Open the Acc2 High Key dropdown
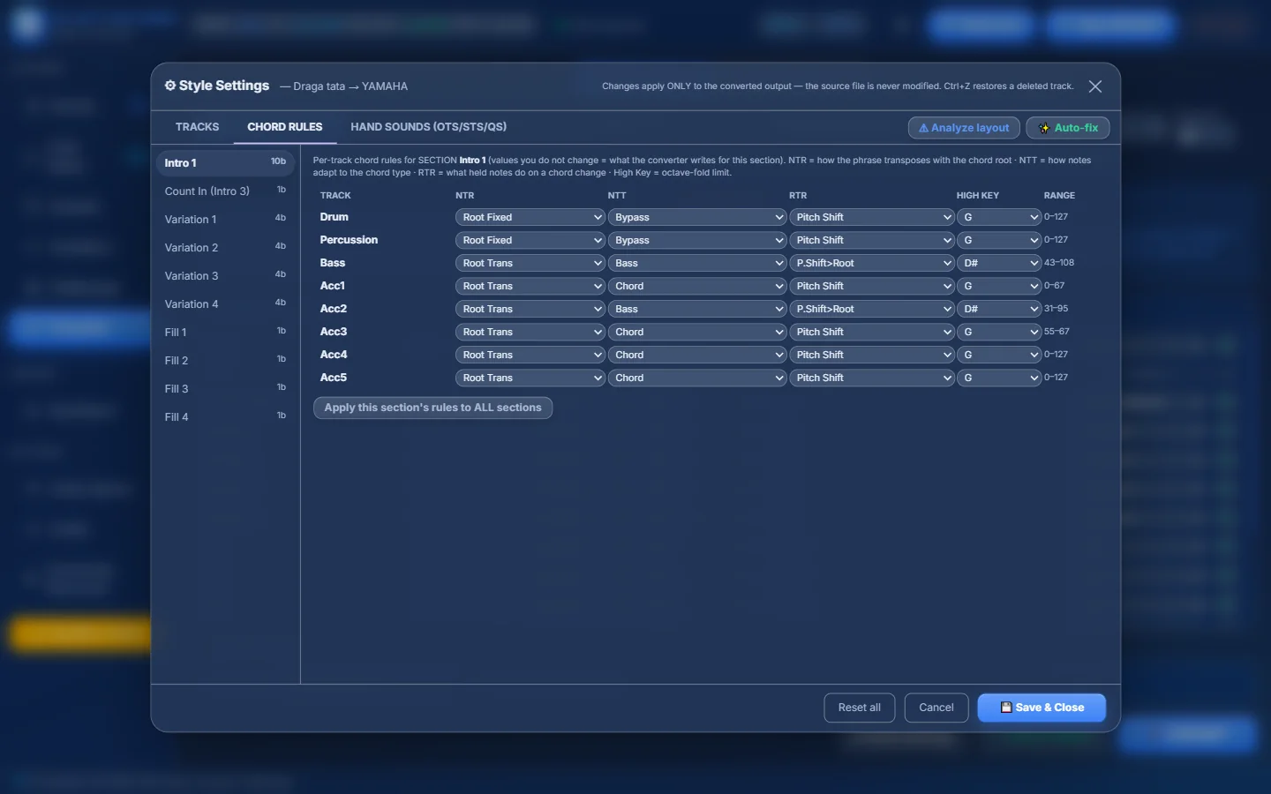Viewport: 1271px width, 794px height. coord(999,309)
